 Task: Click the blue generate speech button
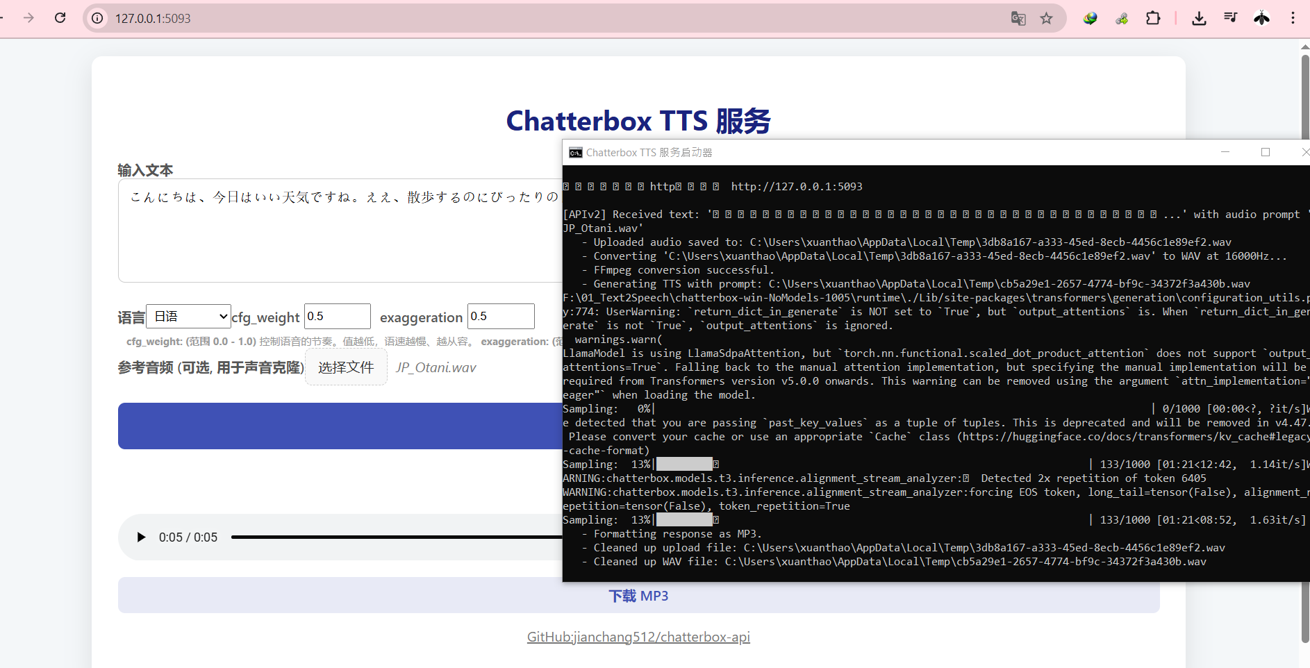(x=339, y=426)
